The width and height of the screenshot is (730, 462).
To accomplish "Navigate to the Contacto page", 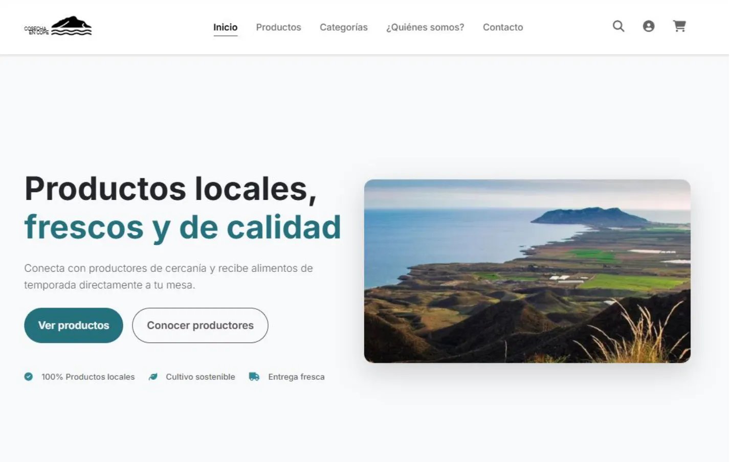I will point(503,27).
